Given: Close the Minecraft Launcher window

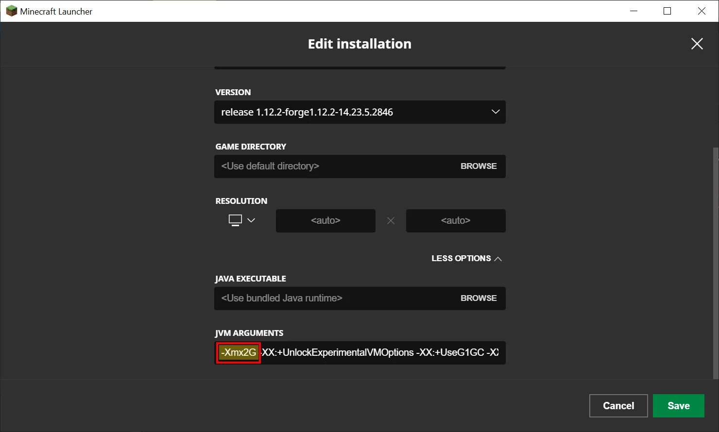Looking at the screenshot, I should (702, 11).
